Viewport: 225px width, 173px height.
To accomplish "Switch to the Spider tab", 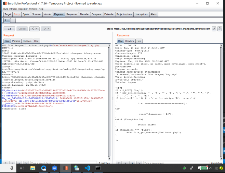I will [26, 14].
